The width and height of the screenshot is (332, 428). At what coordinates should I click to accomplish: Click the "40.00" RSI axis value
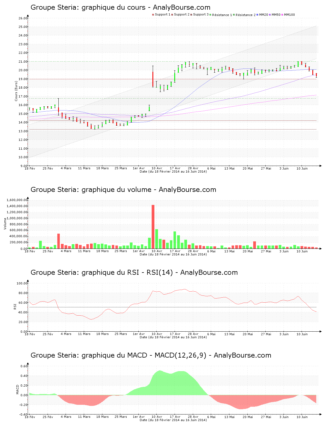click(23, 312)
